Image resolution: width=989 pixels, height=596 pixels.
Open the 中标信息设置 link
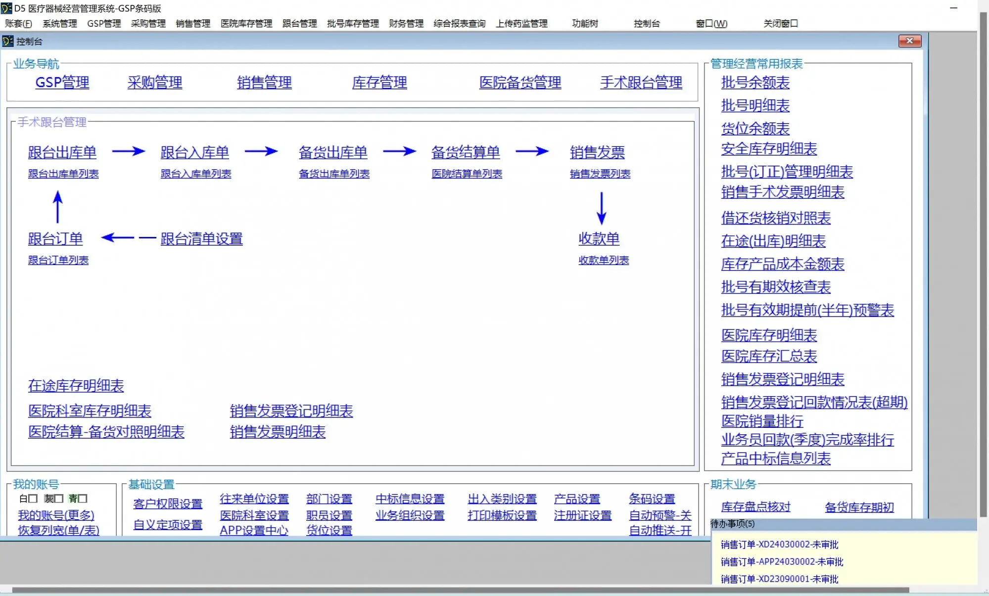tap(410, 499)
